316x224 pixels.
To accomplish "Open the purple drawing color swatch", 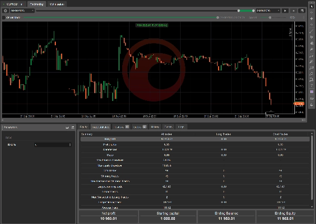I will (312, 92).
